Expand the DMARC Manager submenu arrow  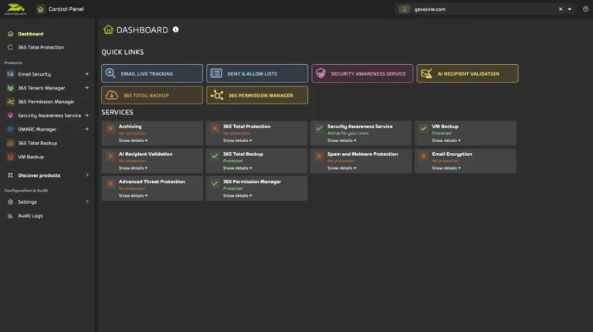pos(86,129)
